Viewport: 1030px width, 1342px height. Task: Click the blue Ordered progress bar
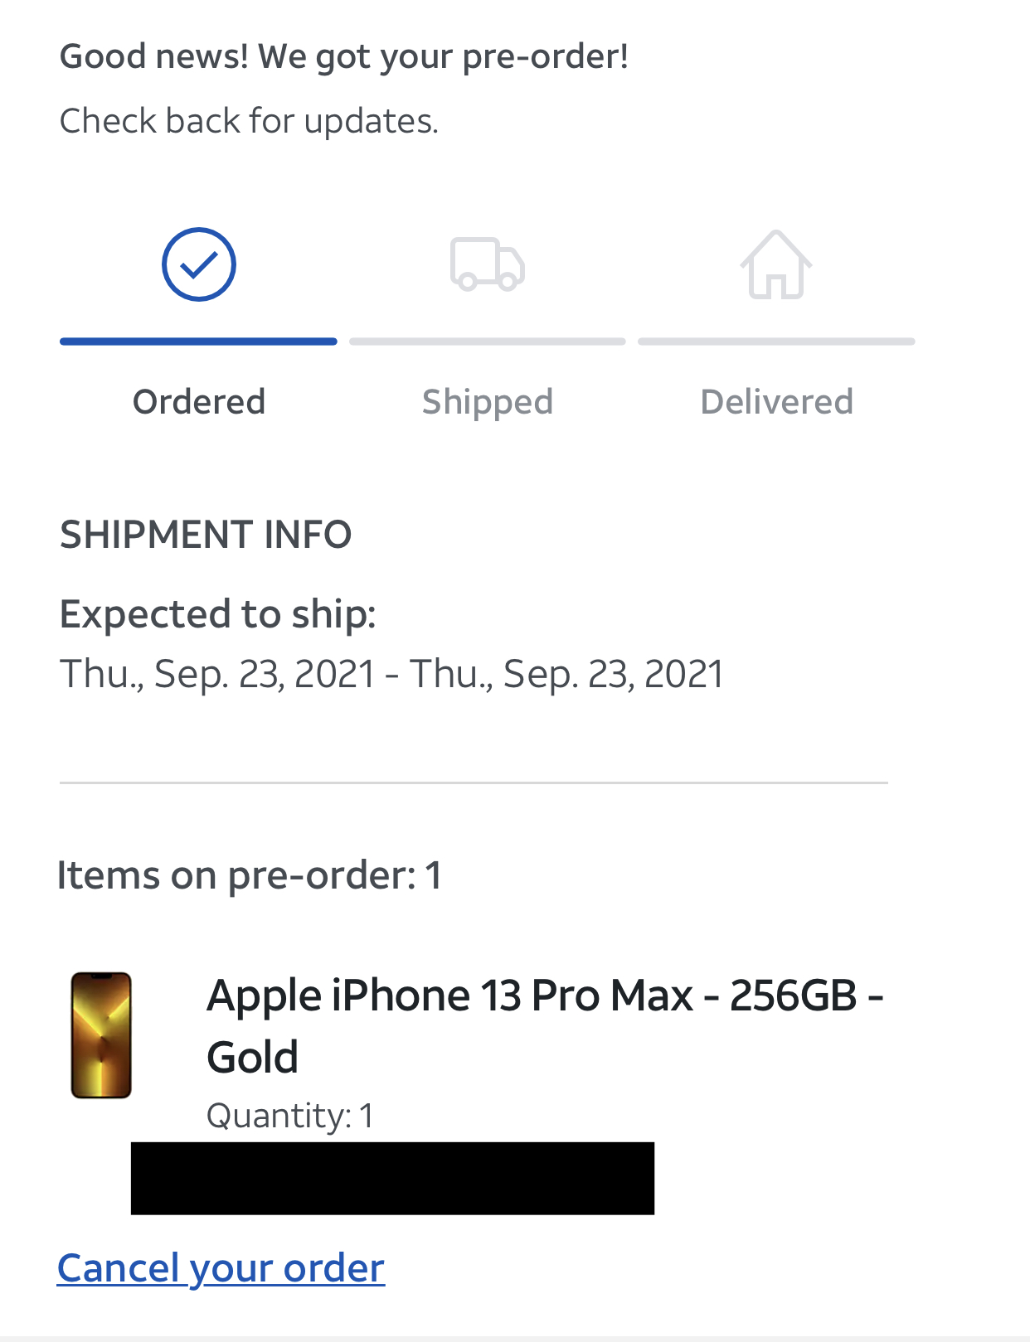point(198,342)
